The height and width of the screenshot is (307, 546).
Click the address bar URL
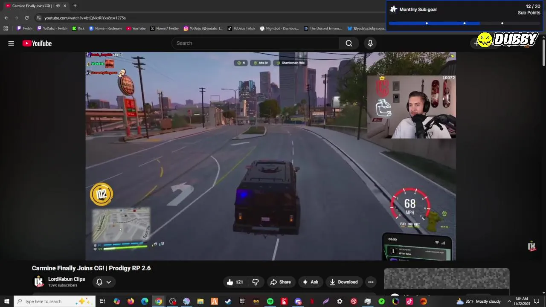click(85, 18)
